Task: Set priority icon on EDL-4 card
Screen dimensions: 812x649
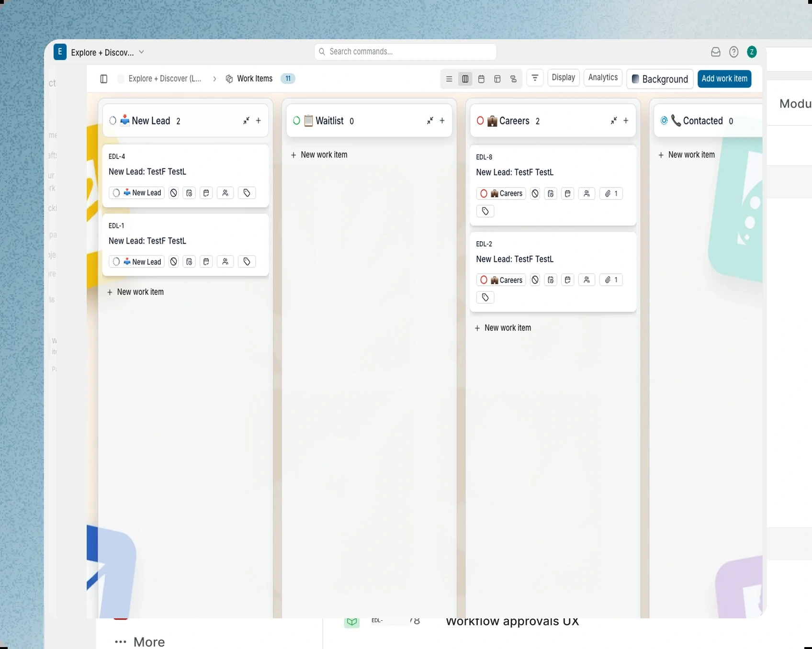Action: click(x=174, y=193)
